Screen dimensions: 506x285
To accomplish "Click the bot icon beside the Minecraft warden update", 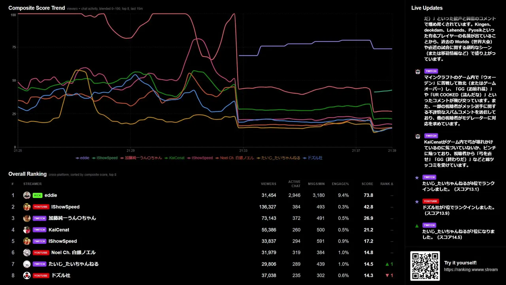I will point(417,72).
